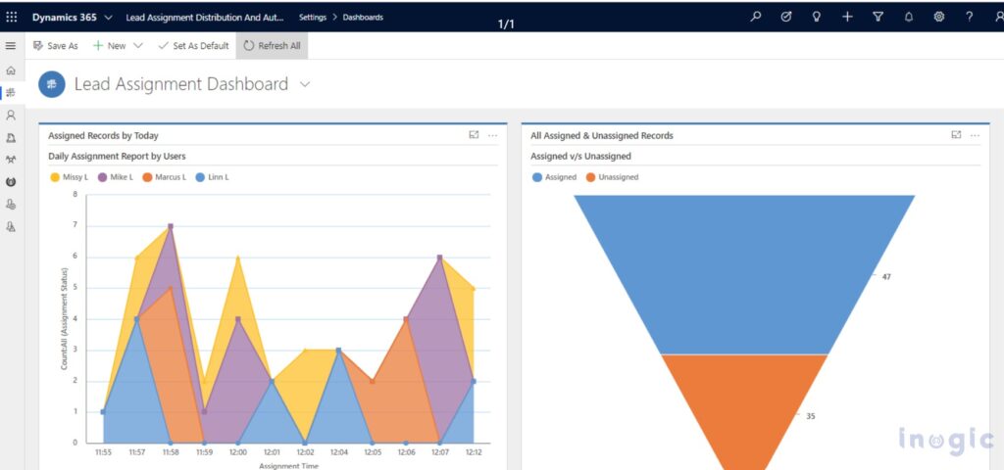Click the Assignment Time axis title

289,465
